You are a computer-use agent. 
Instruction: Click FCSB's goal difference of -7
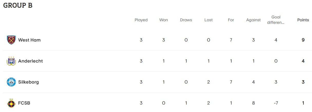[x=276, y=103]
